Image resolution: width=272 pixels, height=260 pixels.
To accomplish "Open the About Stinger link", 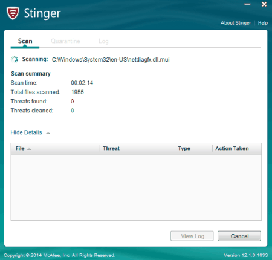I will [236, 23].
